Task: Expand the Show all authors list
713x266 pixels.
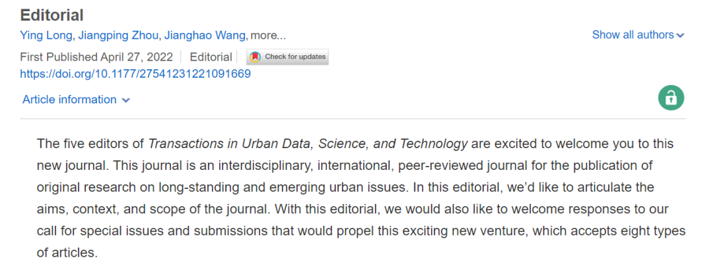Action: 638,35
